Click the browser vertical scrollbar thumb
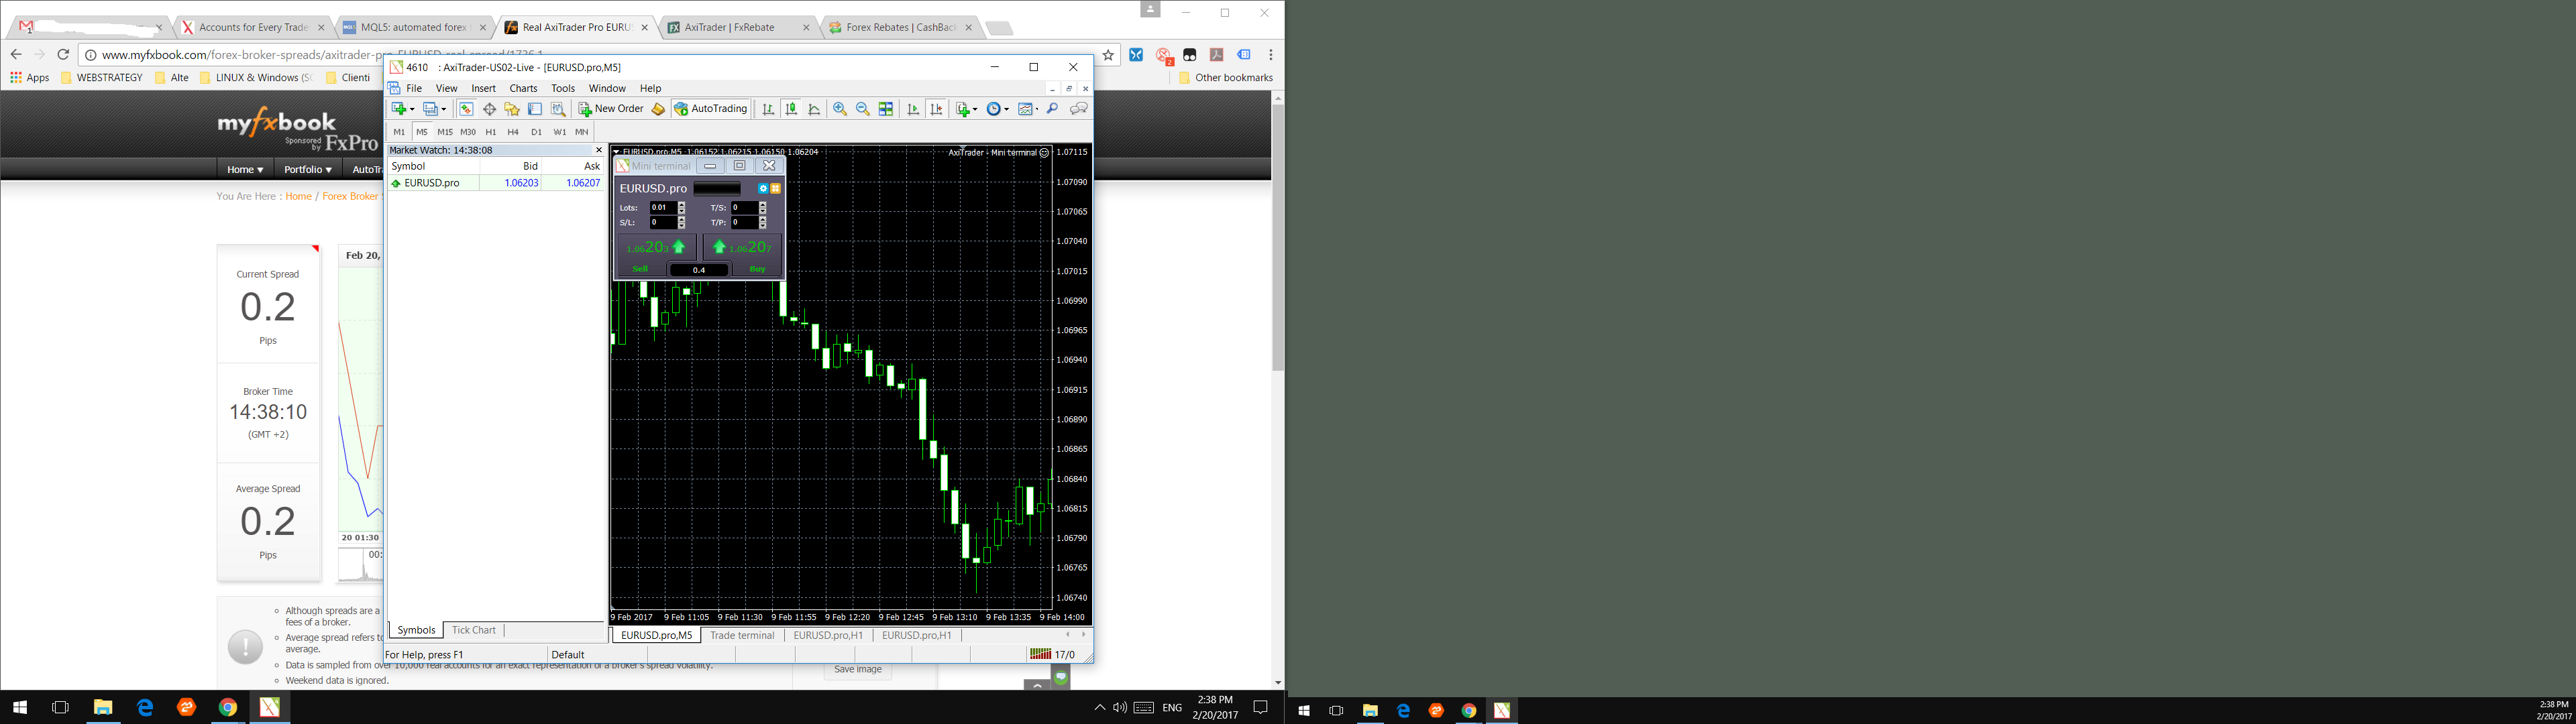Viewport: 2576px width, 724px height. 1277,237
